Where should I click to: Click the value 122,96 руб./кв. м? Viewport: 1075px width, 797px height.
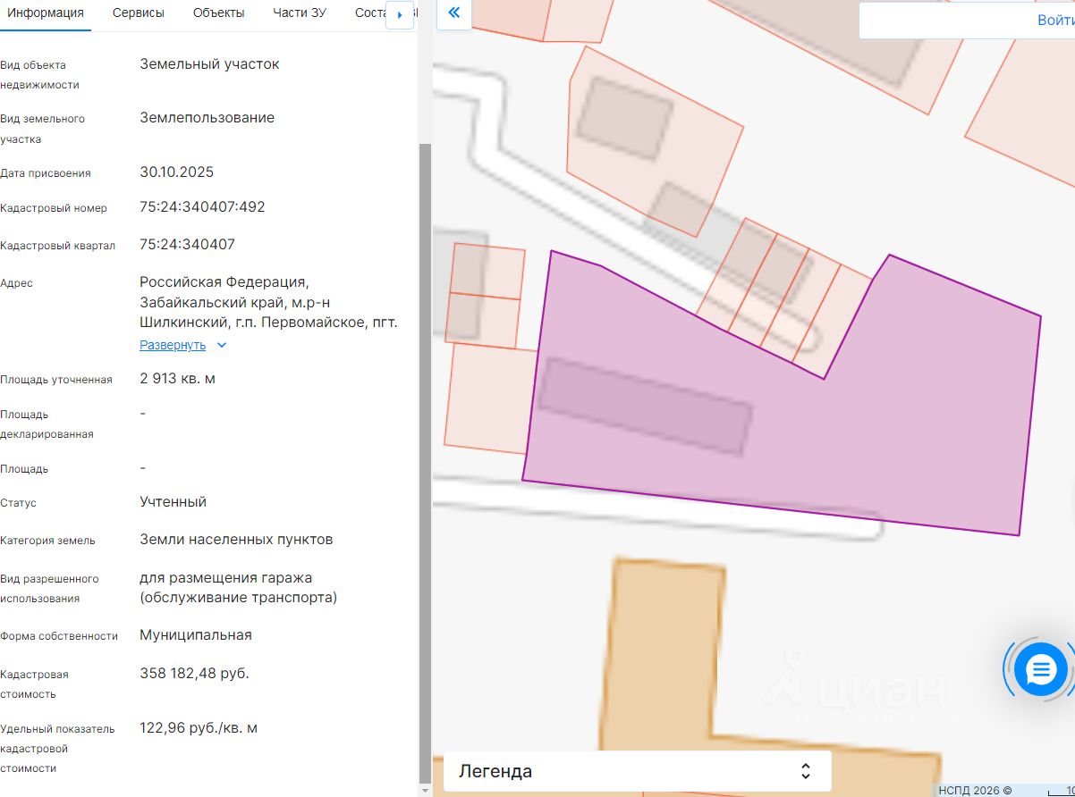pyautogui.click(x=199, y=728)
